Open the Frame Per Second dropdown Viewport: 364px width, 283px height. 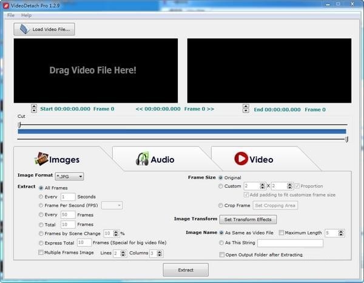point(112,205)
